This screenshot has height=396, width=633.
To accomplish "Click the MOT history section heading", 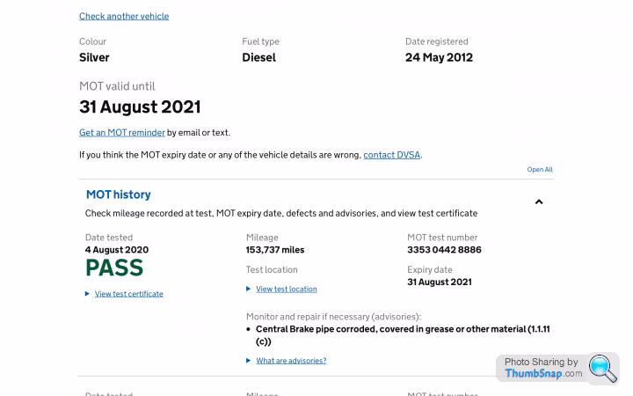I will 118,194.
